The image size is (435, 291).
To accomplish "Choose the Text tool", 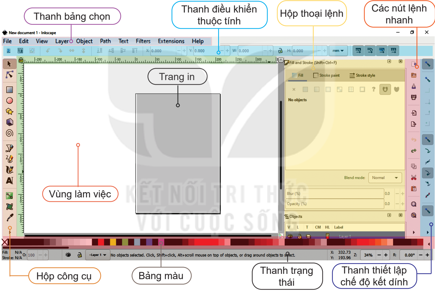I will [x=10, y=181].
